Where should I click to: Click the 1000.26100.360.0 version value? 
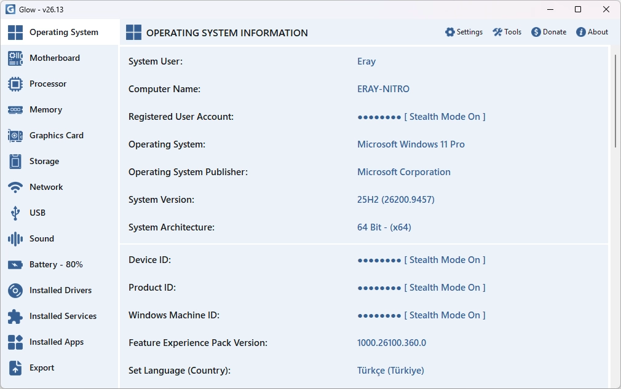click(392, 343)
